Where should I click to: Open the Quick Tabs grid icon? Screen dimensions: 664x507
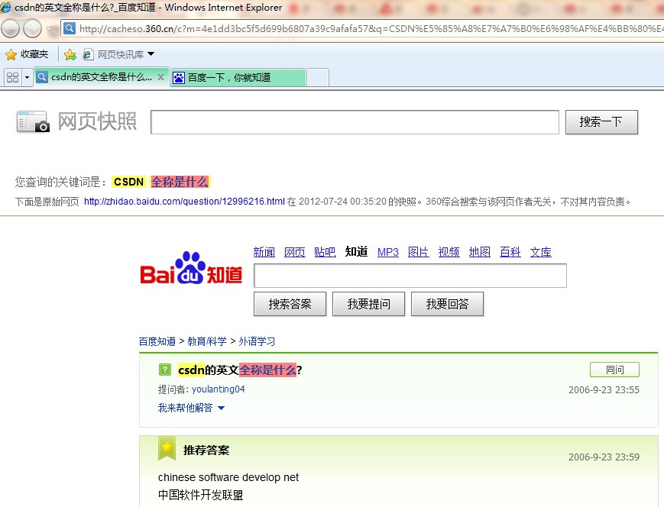[12, 77]
